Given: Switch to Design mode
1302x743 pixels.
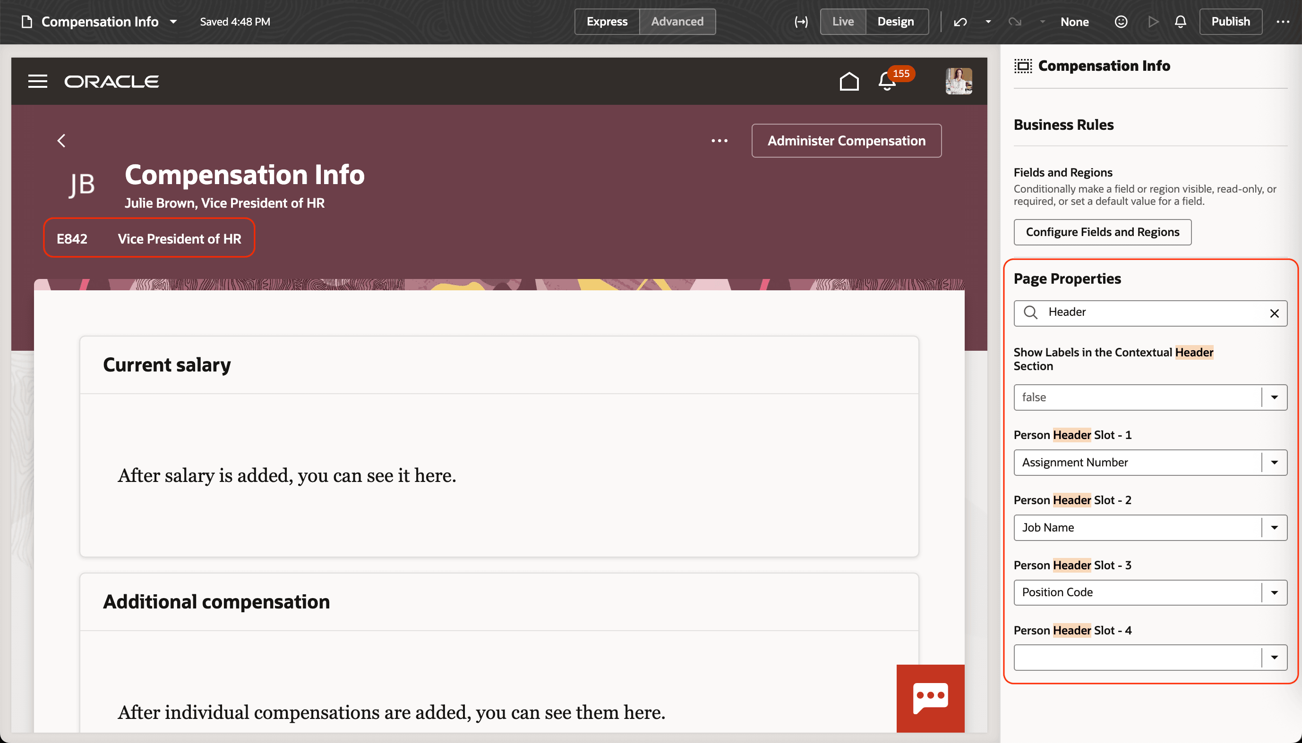Looking at the screenshot, I should coord(897,21).
